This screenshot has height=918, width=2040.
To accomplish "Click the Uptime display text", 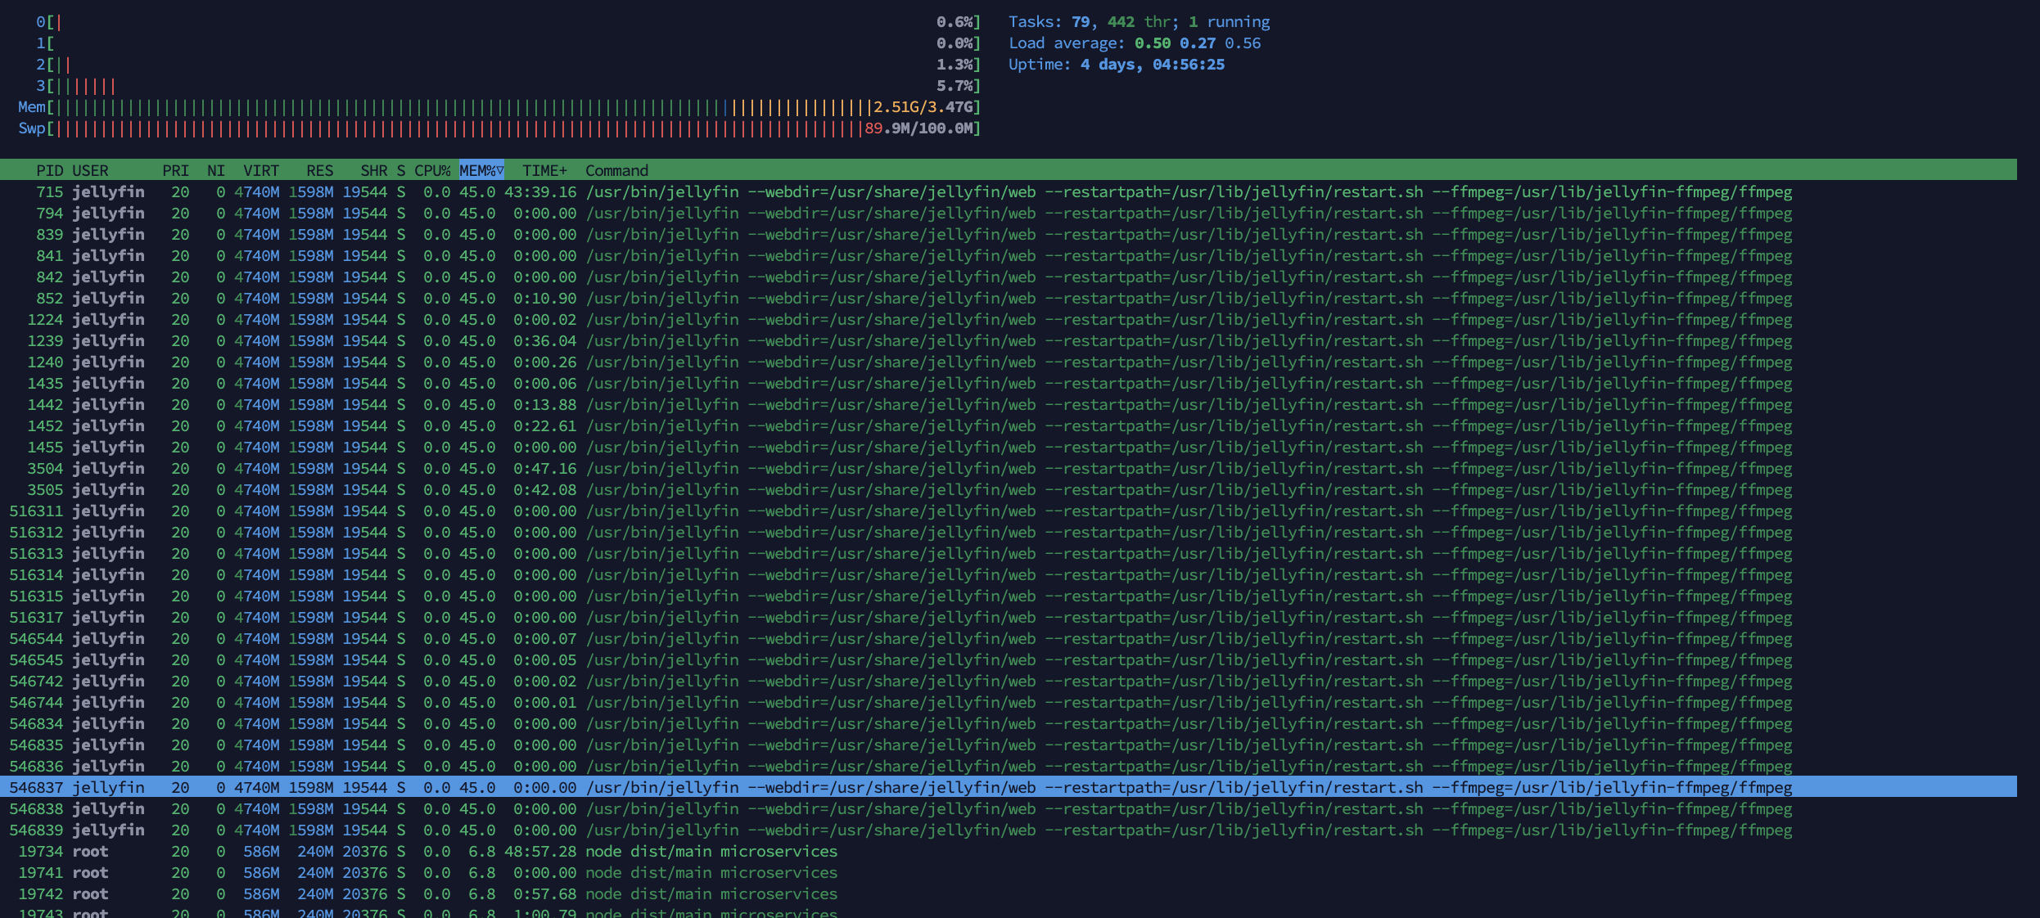I will (x=1116, y=65).
